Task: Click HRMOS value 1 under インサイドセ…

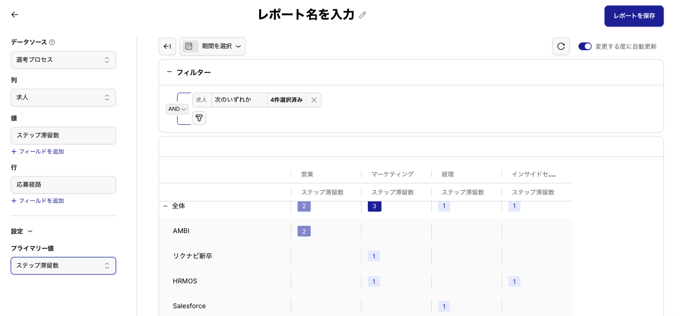Action: coord(514,281)
